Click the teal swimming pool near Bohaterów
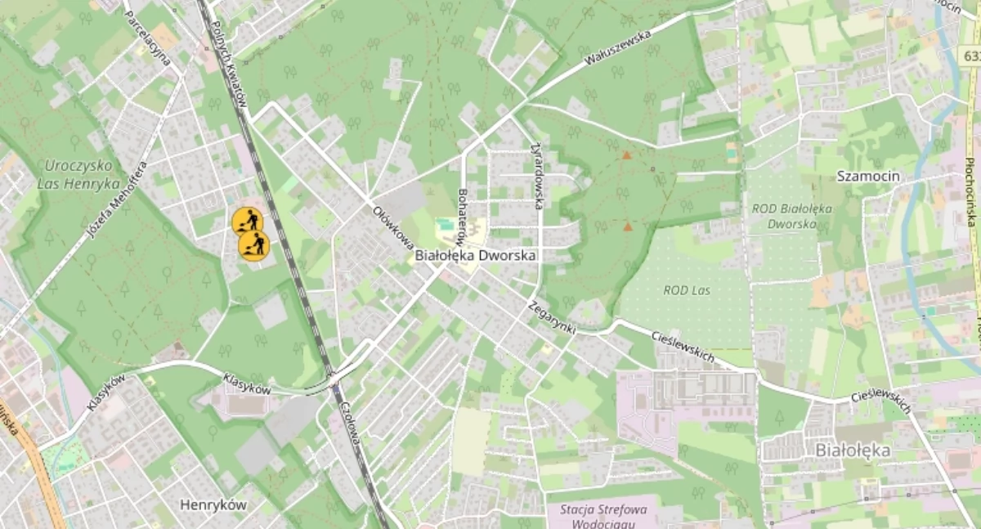 tap(445, 223)
